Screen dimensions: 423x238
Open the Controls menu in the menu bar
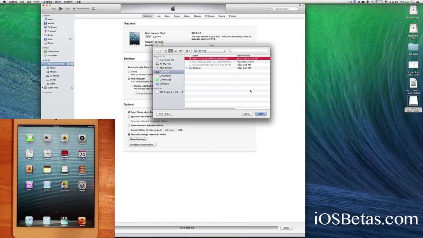tap(47, 2)
